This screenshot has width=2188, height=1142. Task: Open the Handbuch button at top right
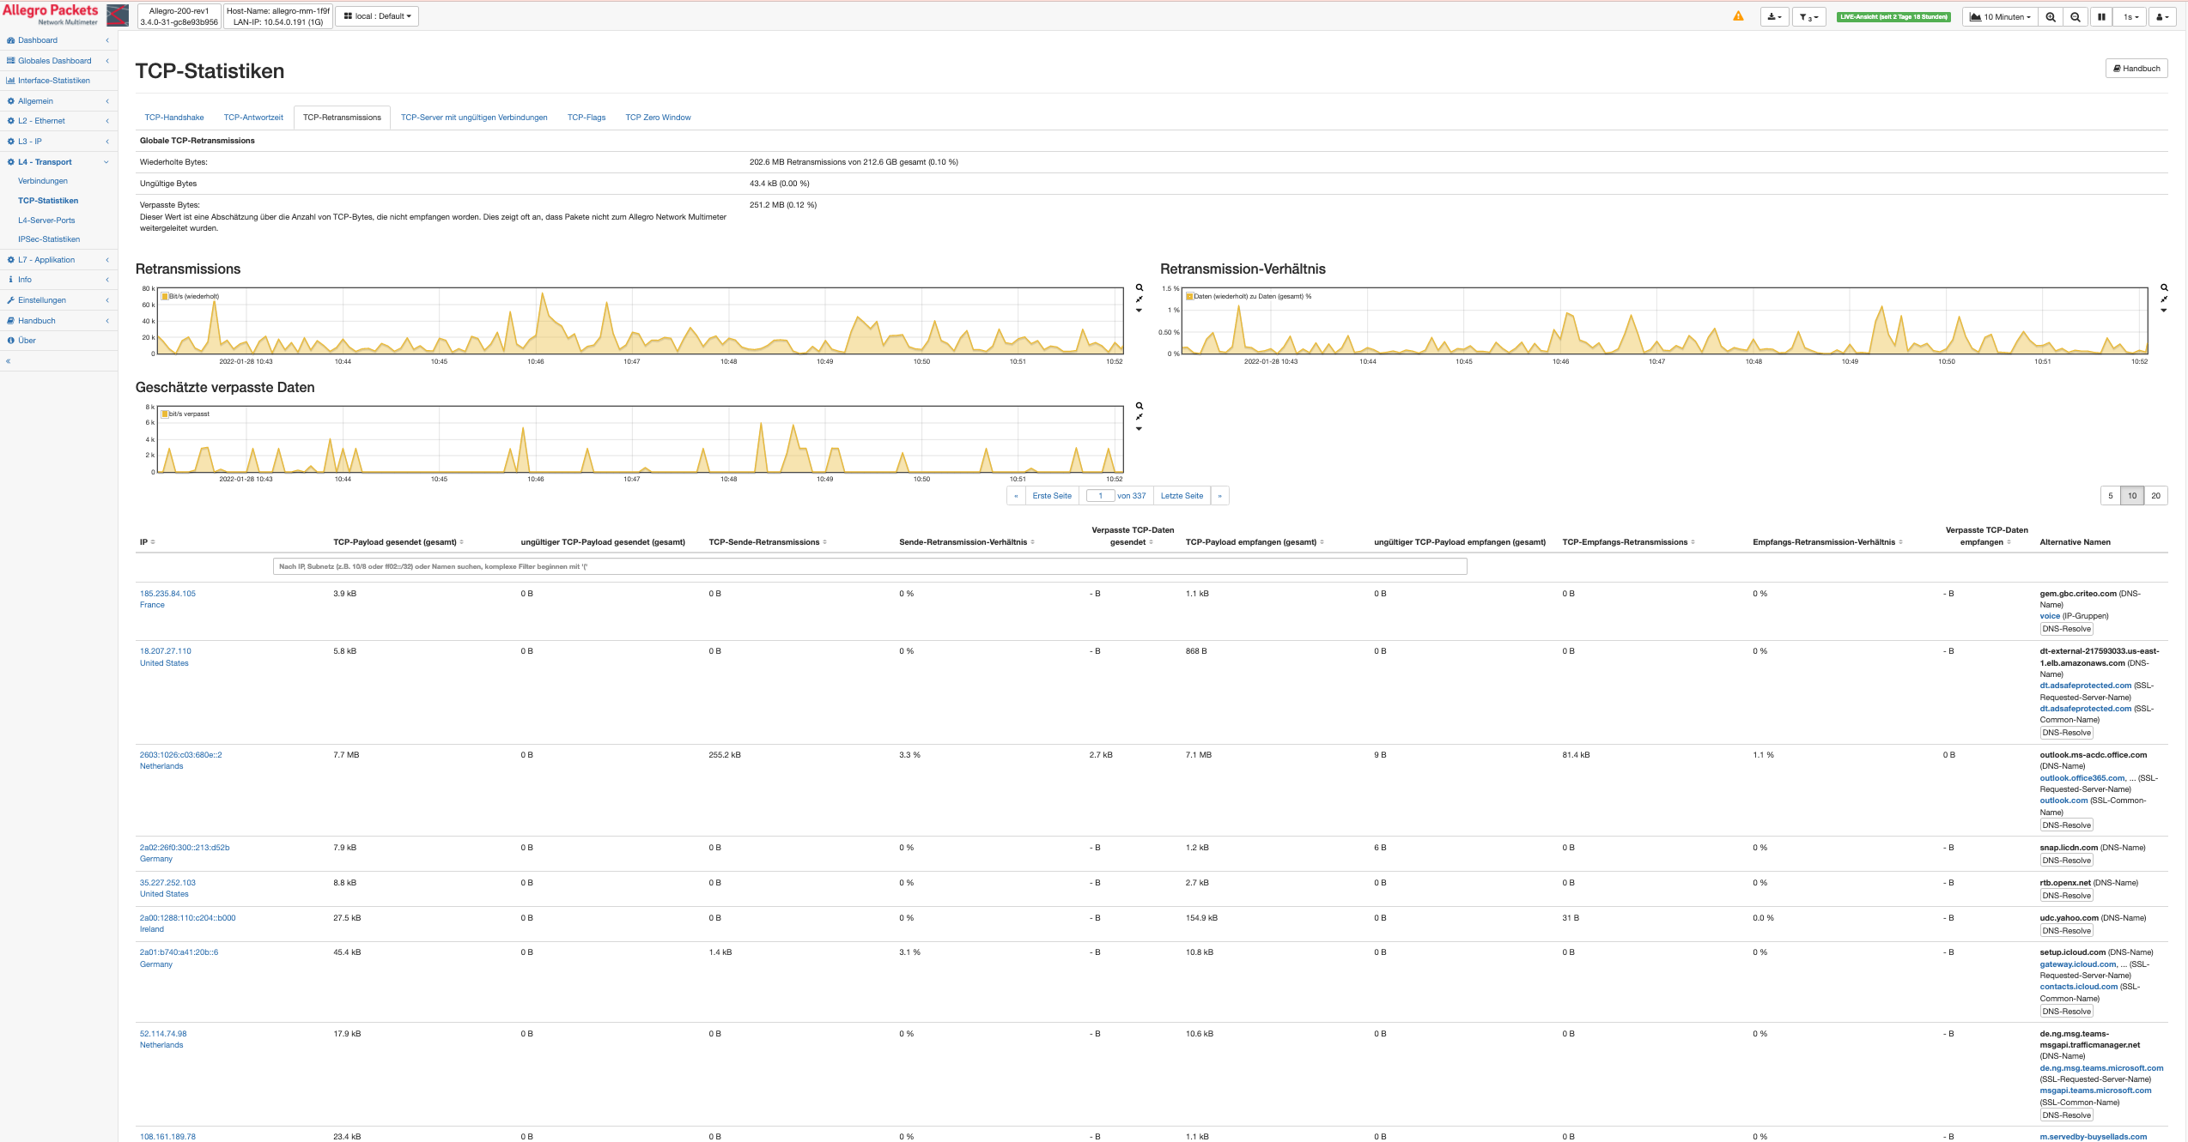tap(2136, 68)
